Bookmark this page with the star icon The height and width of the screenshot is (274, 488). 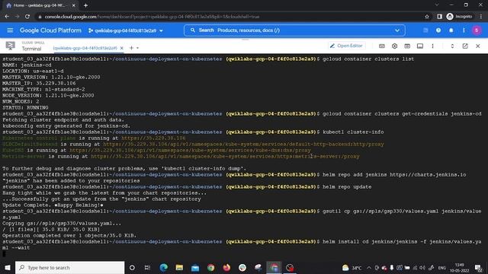click(427, 17)
